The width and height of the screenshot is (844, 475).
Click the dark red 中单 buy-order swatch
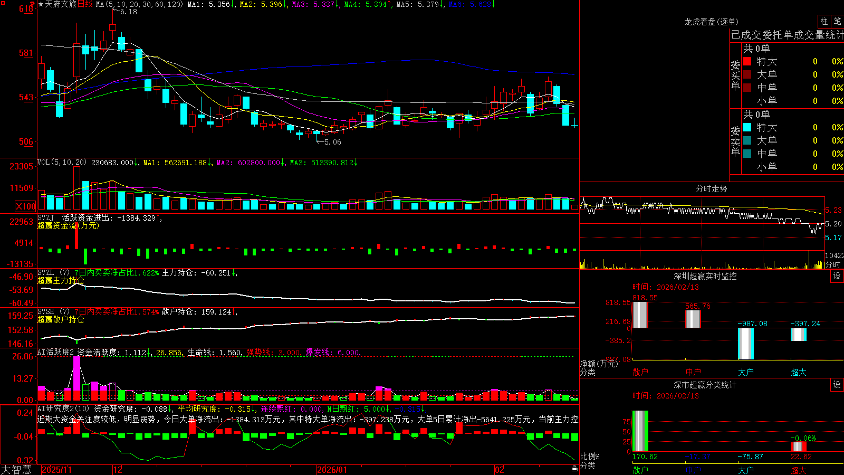747,88
